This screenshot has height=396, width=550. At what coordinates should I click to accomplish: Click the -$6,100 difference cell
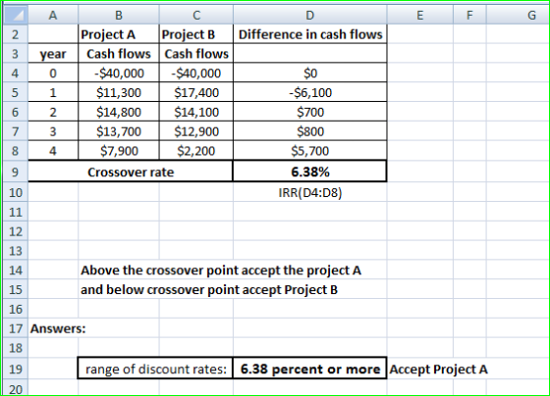[x=310, y=92]
